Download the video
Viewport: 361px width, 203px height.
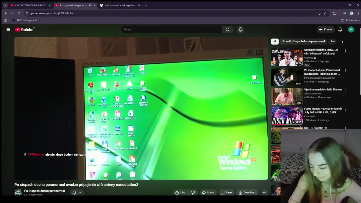point(247,193)
